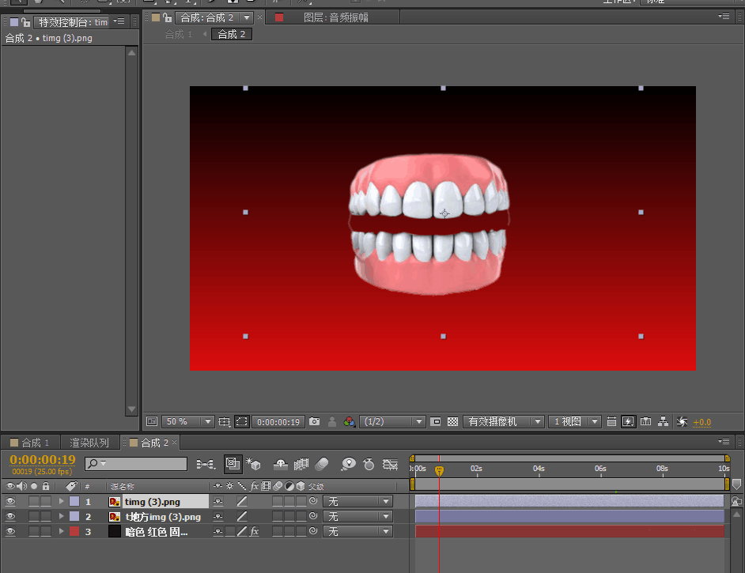Viewport: 745px width, 573px height.
Task: Take a snapshot with the camera icon
Action: (x=315, y=422)
